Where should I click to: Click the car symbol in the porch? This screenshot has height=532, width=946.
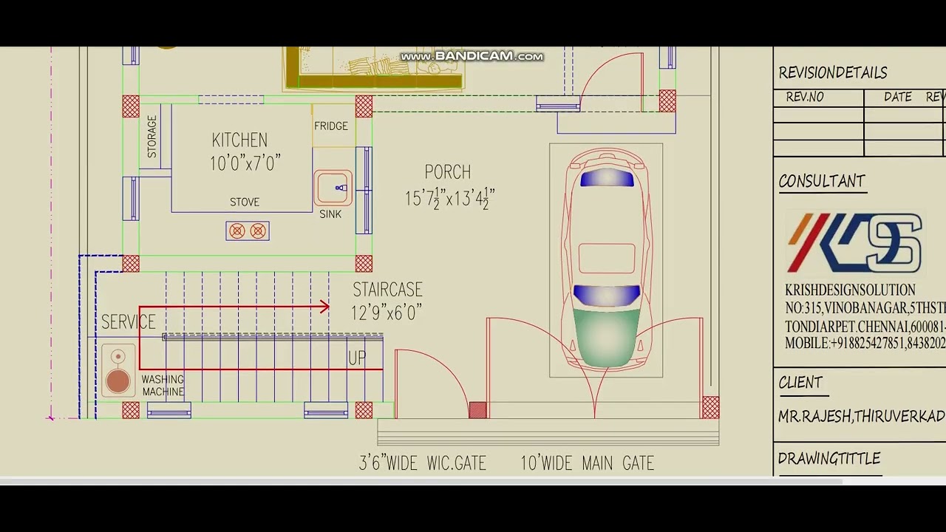pos(606,259)
